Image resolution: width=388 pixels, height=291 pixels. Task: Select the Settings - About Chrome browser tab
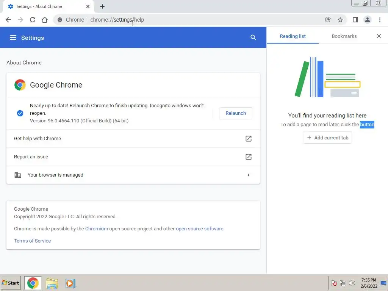click(x=48, y=6)
